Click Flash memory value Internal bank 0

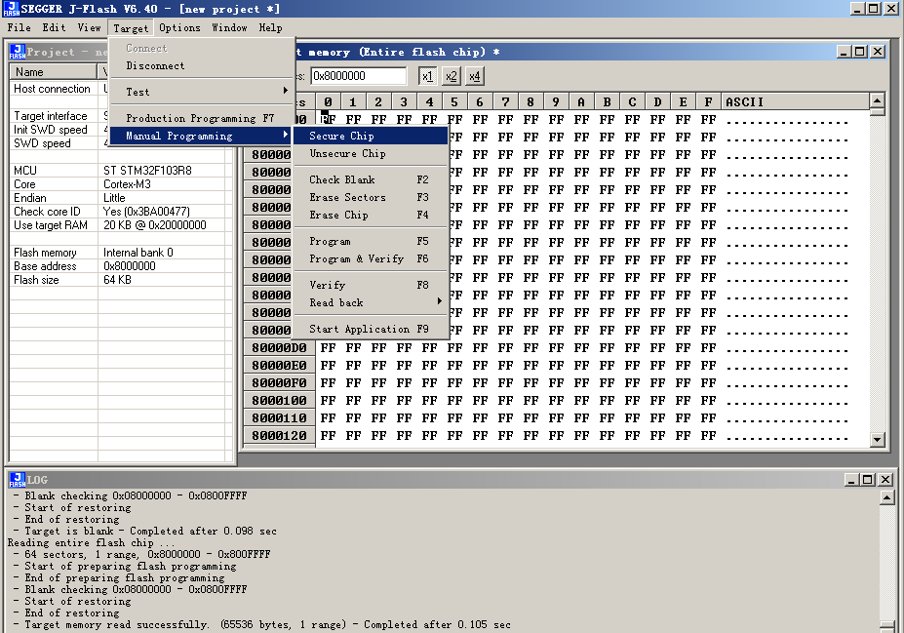(138, 253)
